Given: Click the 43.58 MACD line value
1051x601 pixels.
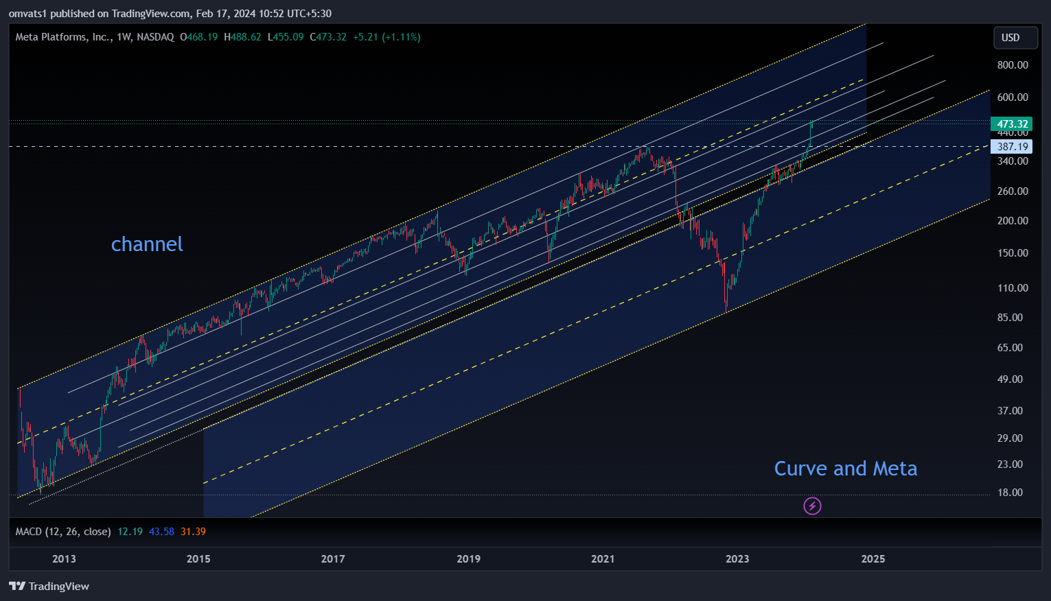Looking at the screenshot, I should (161, 532).
